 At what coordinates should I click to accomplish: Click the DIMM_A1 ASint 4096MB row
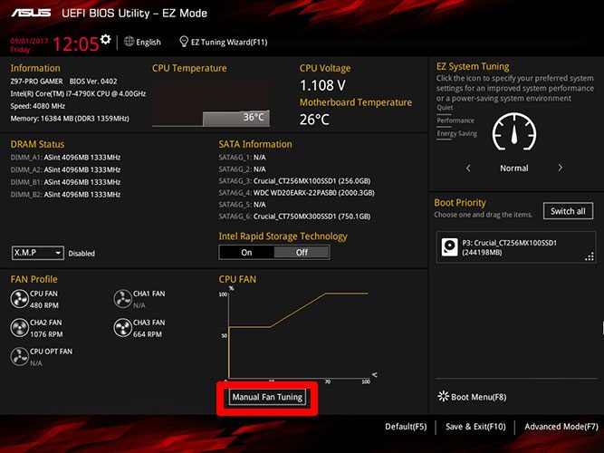tap(65, 158)
